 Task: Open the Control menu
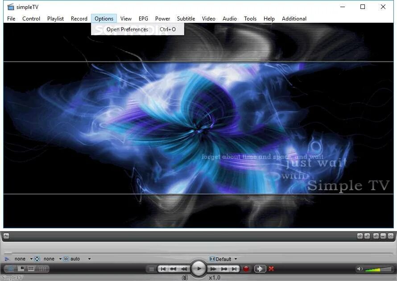coord(31,18)
